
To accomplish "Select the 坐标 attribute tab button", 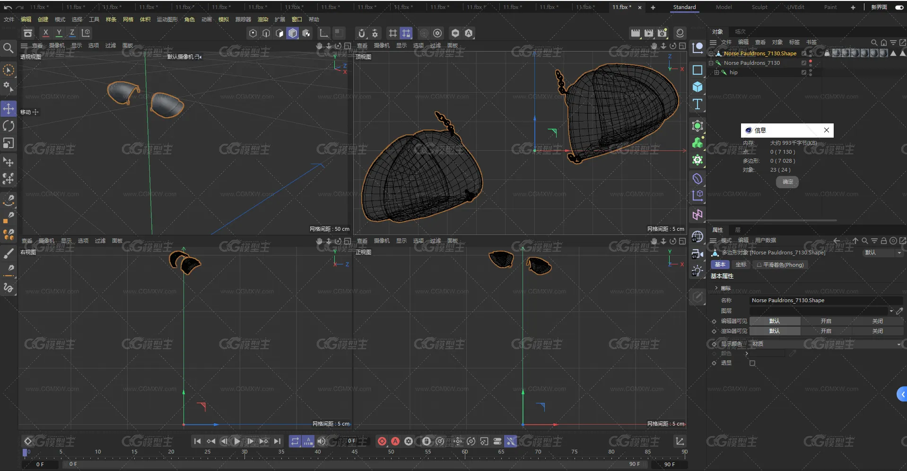I will 741,265.
